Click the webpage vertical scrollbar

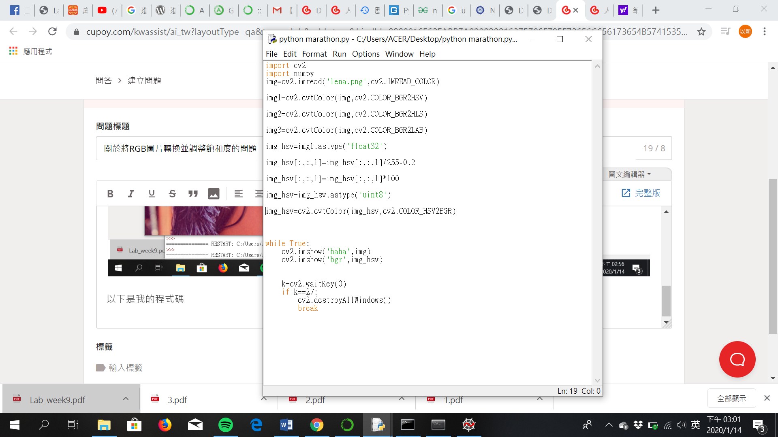(x=773, y=256)
